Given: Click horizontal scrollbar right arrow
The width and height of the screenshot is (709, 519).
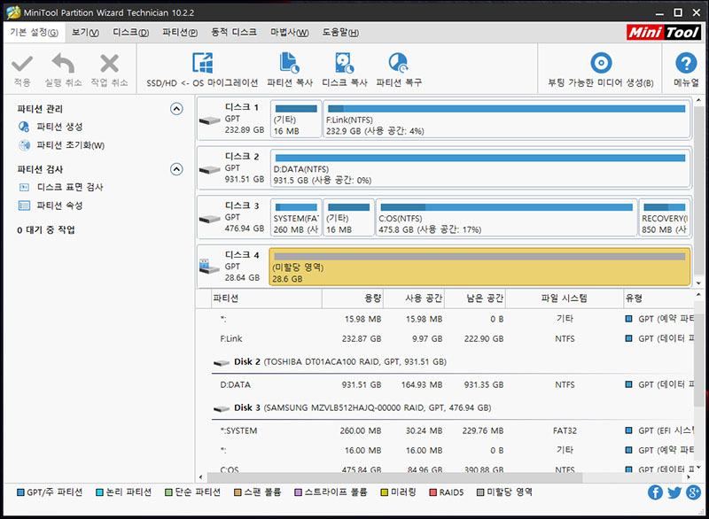Looking at the screenshot, I should [689, 477].
